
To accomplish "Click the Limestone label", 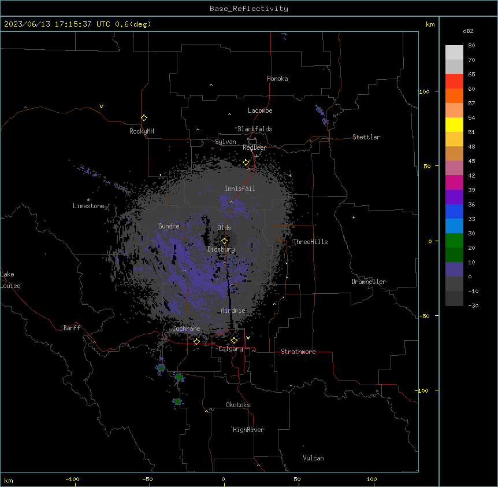I will 88,206.
